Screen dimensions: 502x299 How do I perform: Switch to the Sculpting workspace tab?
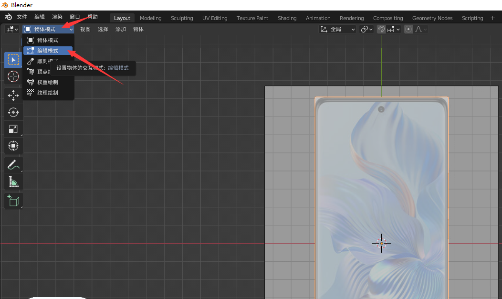pyautogui.click(x=182, y=18)
